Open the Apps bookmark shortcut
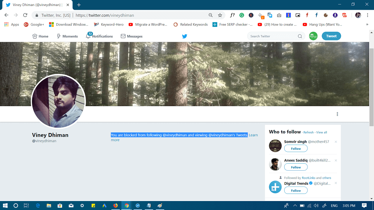The height and width of the screenshot is (210, 374). click(12, 24)
